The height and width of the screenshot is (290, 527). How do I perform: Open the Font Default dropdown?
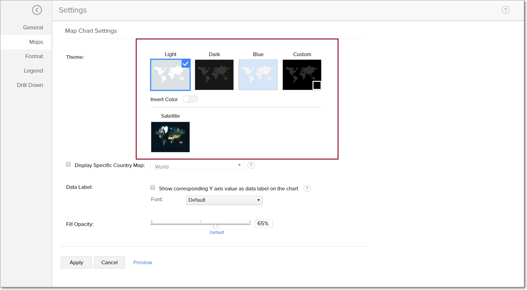tap(224, 200)
